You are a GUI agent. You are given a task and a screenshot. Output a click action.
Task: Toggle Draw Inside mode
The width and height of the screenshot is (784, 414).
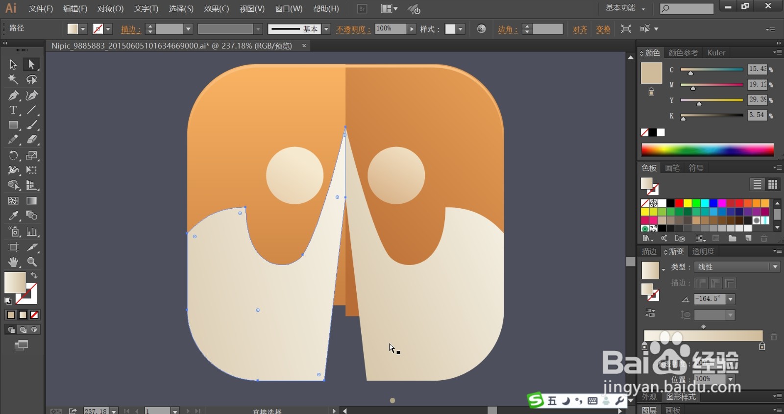(x=34, y=330)
